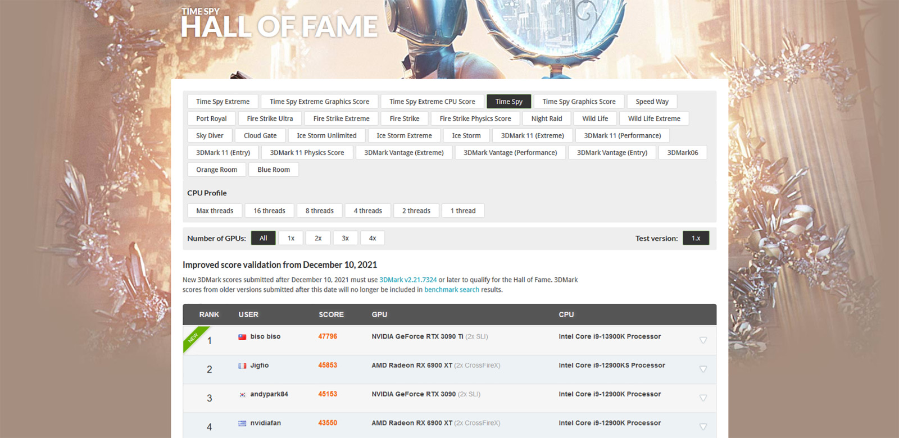Select CPU Profile 4 threads

point(368,211)
